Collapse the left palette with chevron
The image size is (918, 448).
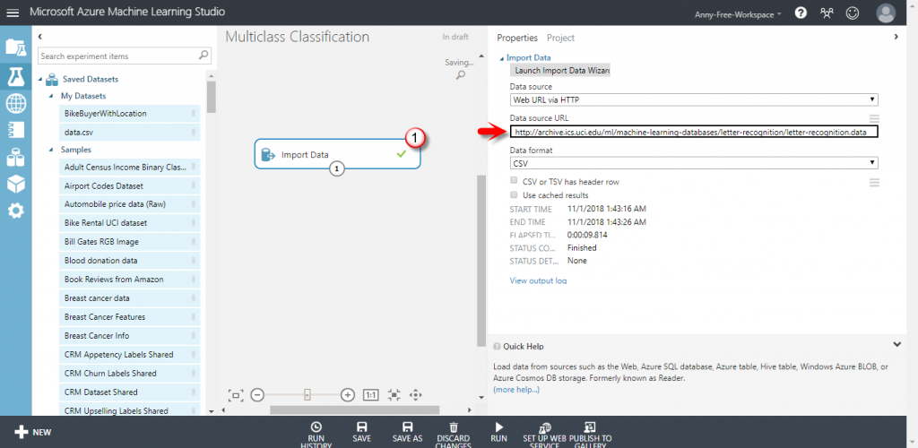coord(39,37)
